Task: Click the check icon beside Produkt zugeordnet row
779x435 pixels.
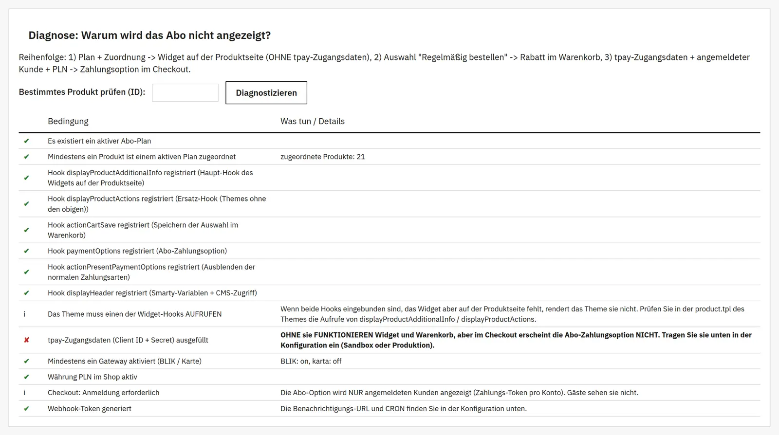Action: point(26,157)
